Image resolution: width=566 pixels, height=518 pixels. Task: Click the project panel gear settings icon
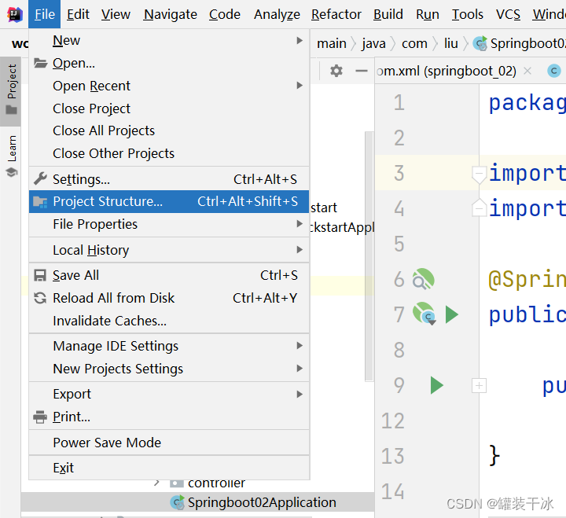(336, 71)
